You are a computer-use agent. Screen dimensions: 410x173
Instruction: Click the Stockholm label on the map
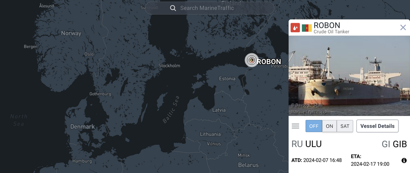point(169,65)
